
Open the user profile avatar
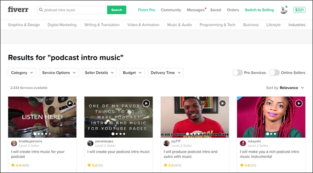(x=283, y=10)
